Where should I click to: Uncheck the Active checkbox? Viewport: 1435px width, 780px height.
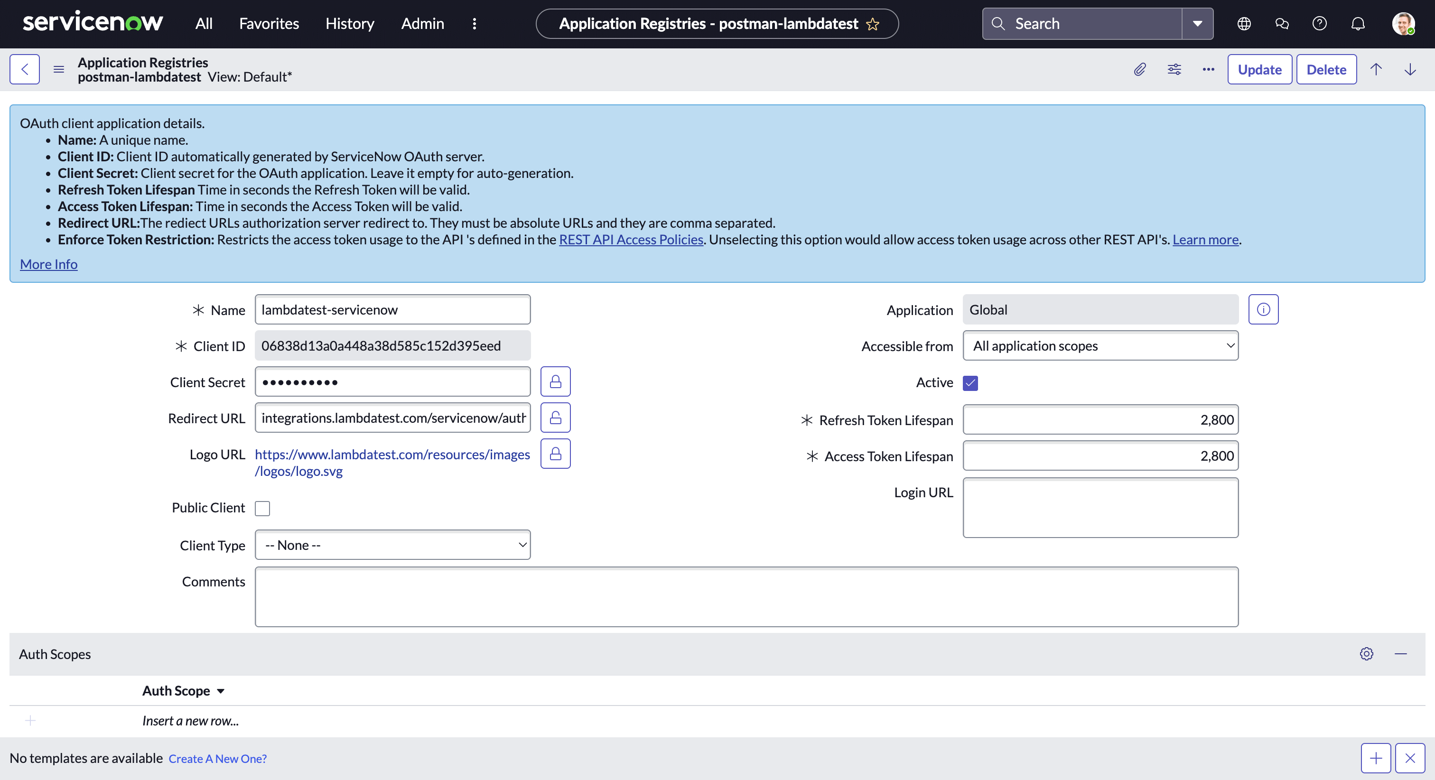click(x=970, y=383)
